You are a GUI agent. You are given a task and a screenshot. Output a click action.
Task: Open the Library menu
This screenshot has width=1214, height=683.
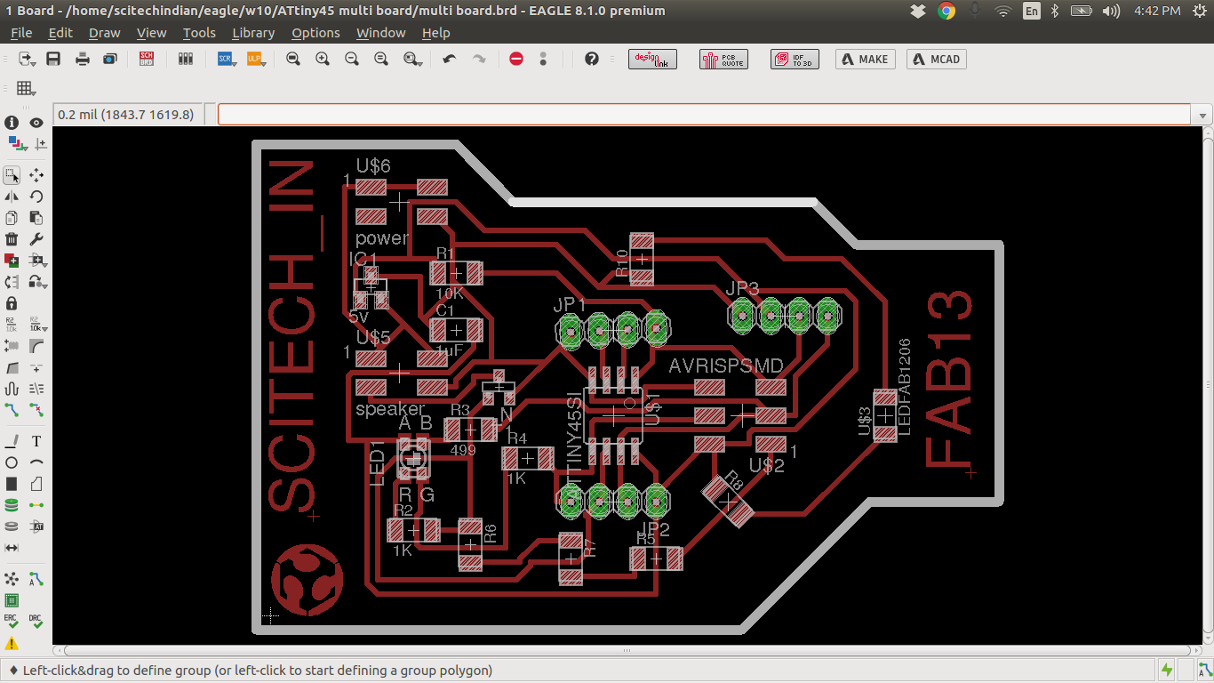[253, 33]
